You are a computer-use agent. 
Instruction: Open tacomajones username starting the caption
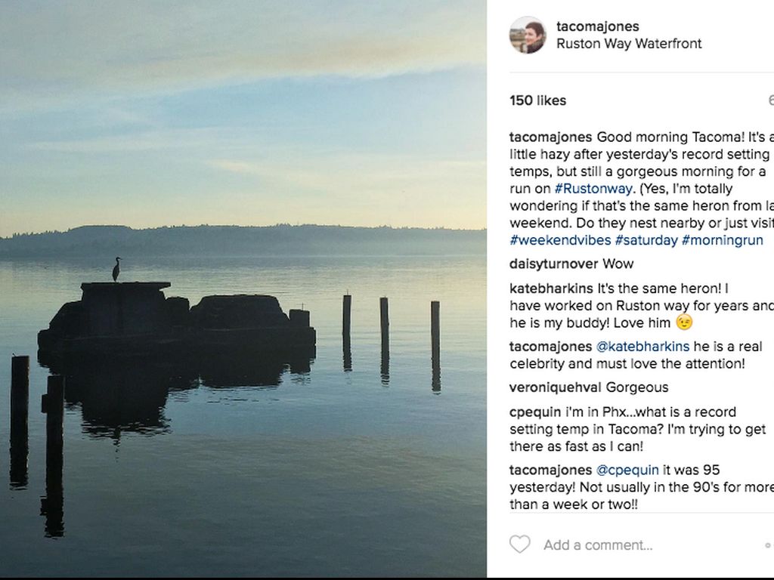pyautogui.click(x=550, y=137)
